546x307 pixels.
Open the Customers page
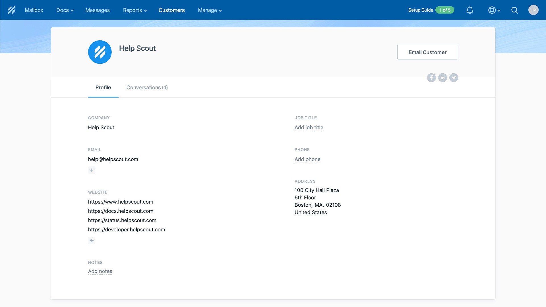point(171,10)
